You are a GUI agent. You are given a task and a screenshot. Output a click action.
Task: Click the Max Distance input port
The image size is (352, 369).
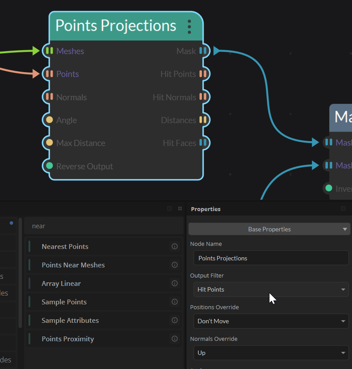(x=49, y=142)
